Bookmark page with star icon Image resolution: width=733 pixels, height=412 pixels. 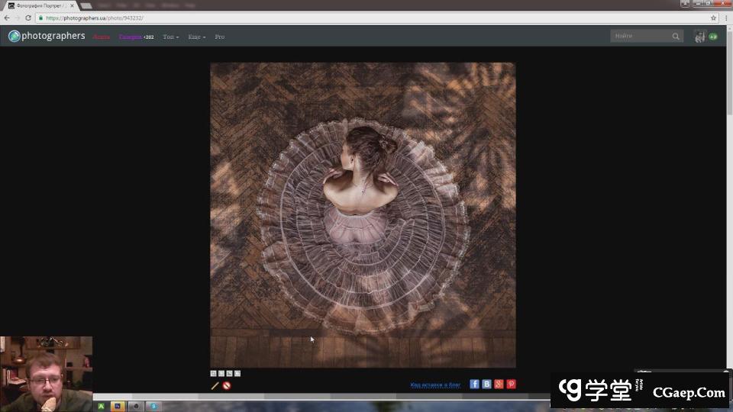click(714, 18)
